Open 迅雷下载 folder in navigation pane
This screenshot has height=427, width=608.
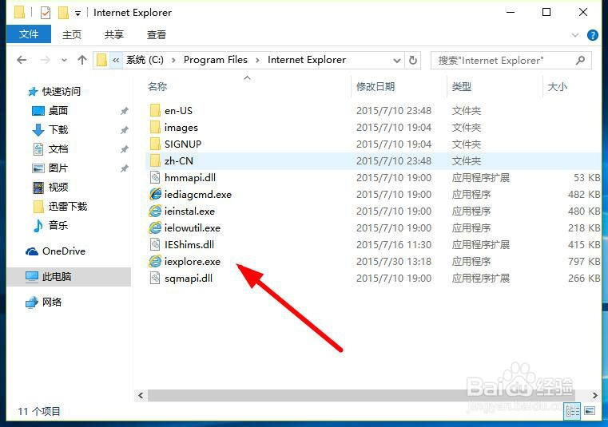[60, 206]
